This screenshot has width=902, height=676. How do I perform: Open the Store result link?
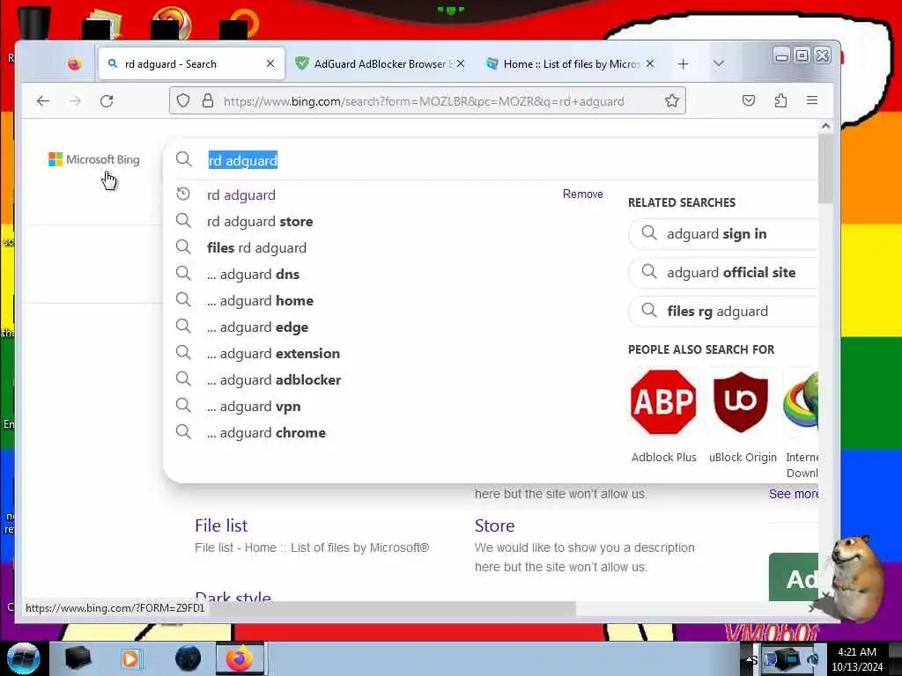(494, 525)
